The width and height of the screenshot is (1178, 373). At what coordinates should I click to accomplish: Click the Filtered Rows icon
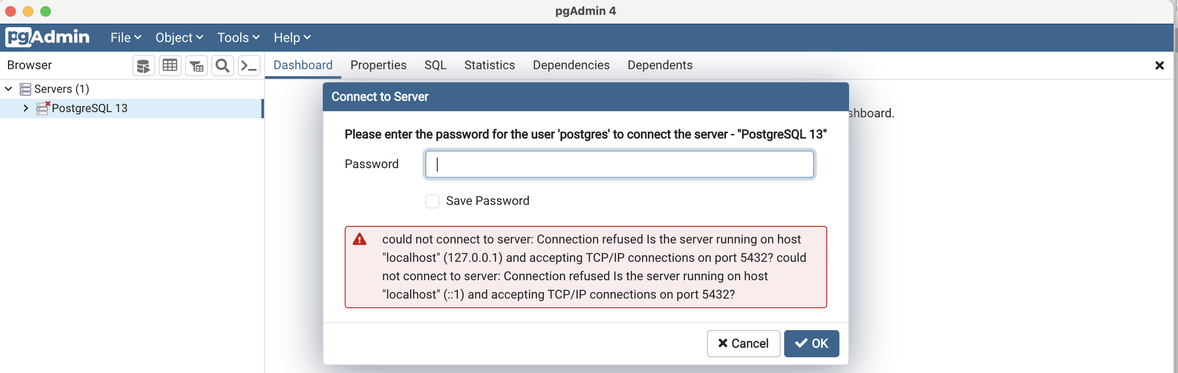[196, 66]
